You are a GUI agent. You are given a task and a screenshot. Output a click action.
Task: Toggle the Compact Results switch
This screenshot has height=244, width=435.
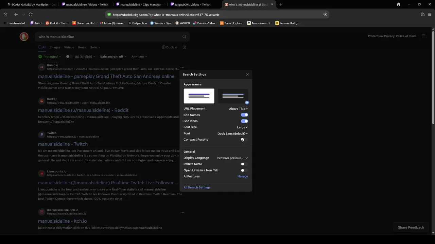244,140
